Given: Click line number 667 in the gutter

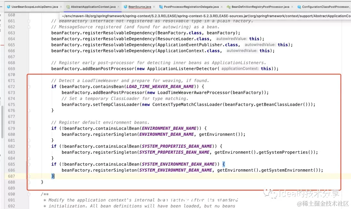Looking at the screenshot, I should coord(11,57).
